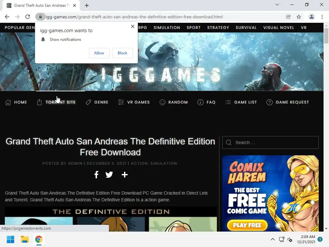Open the VR genre in top bar

(x=304, y=28)
